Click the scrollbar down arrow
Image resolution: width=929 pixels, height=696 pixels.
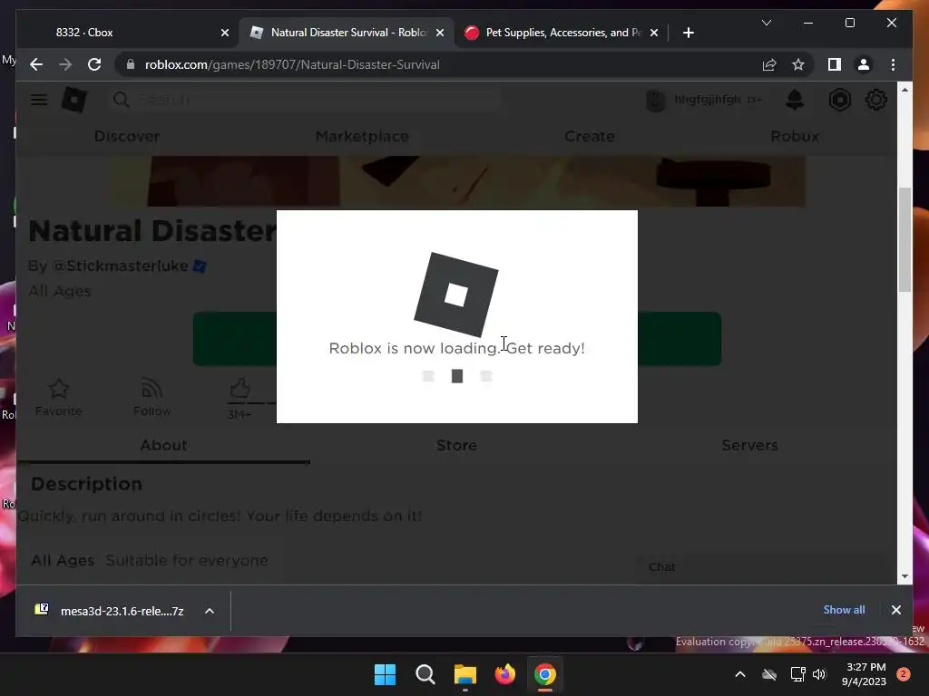pos(905,575)
